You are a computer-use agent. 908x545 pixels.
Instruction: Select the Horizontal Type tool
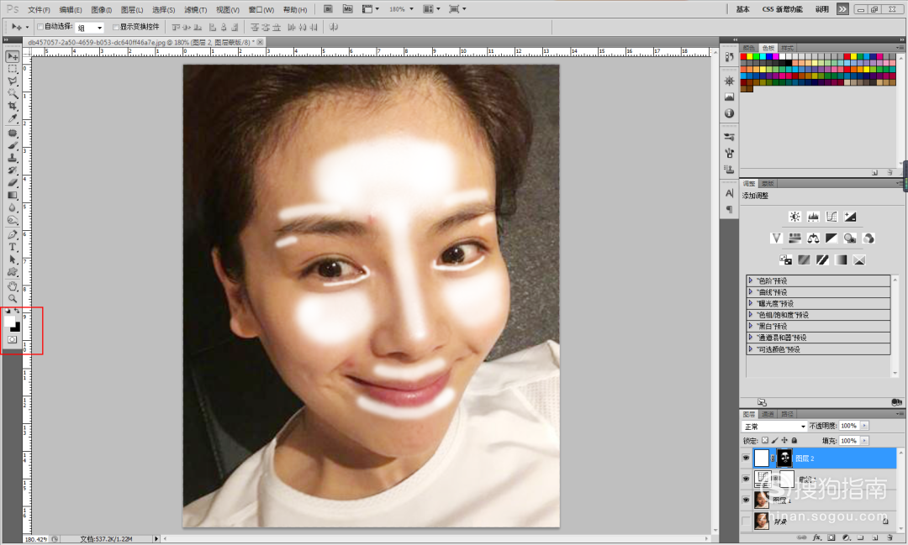coord(13,248)
